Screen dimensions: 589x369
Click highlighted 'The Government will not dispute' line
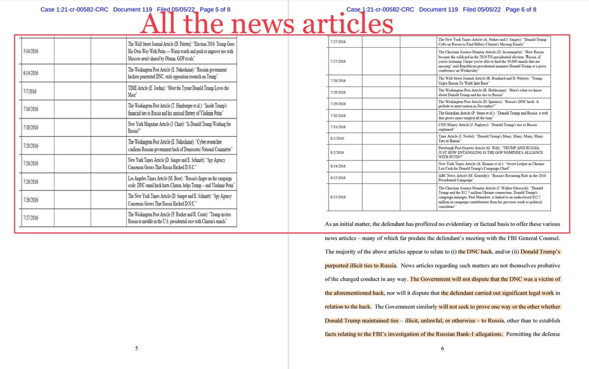click(485, 279)
